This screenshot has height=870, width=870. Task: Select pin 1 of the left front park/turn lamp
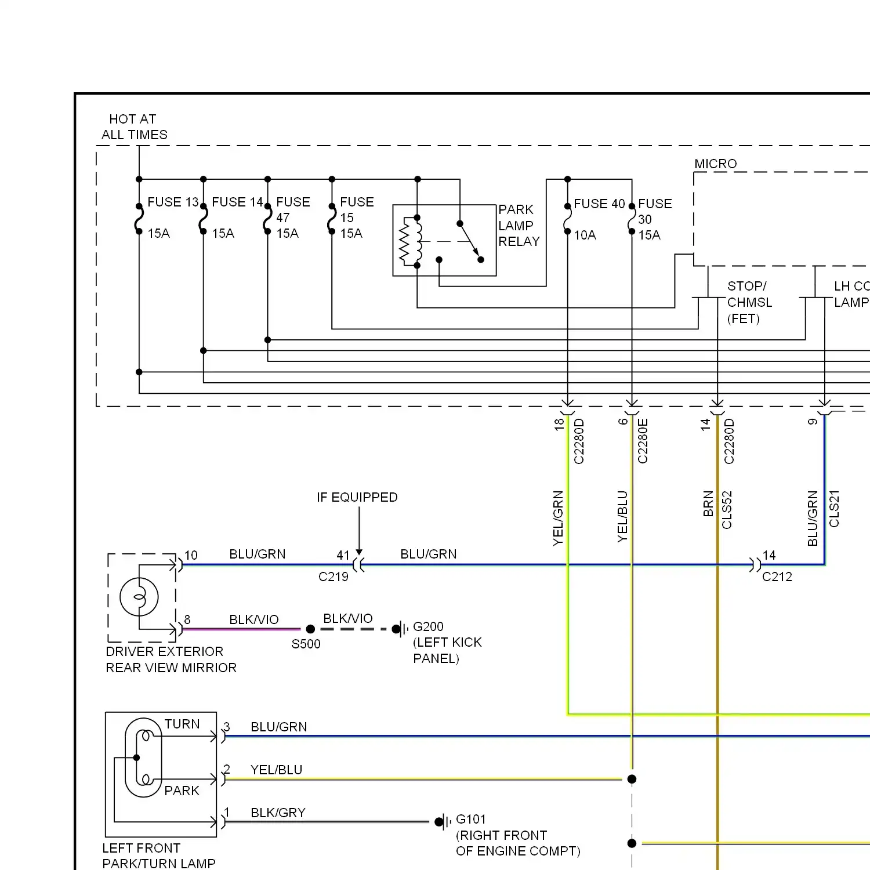click(227, 812)
